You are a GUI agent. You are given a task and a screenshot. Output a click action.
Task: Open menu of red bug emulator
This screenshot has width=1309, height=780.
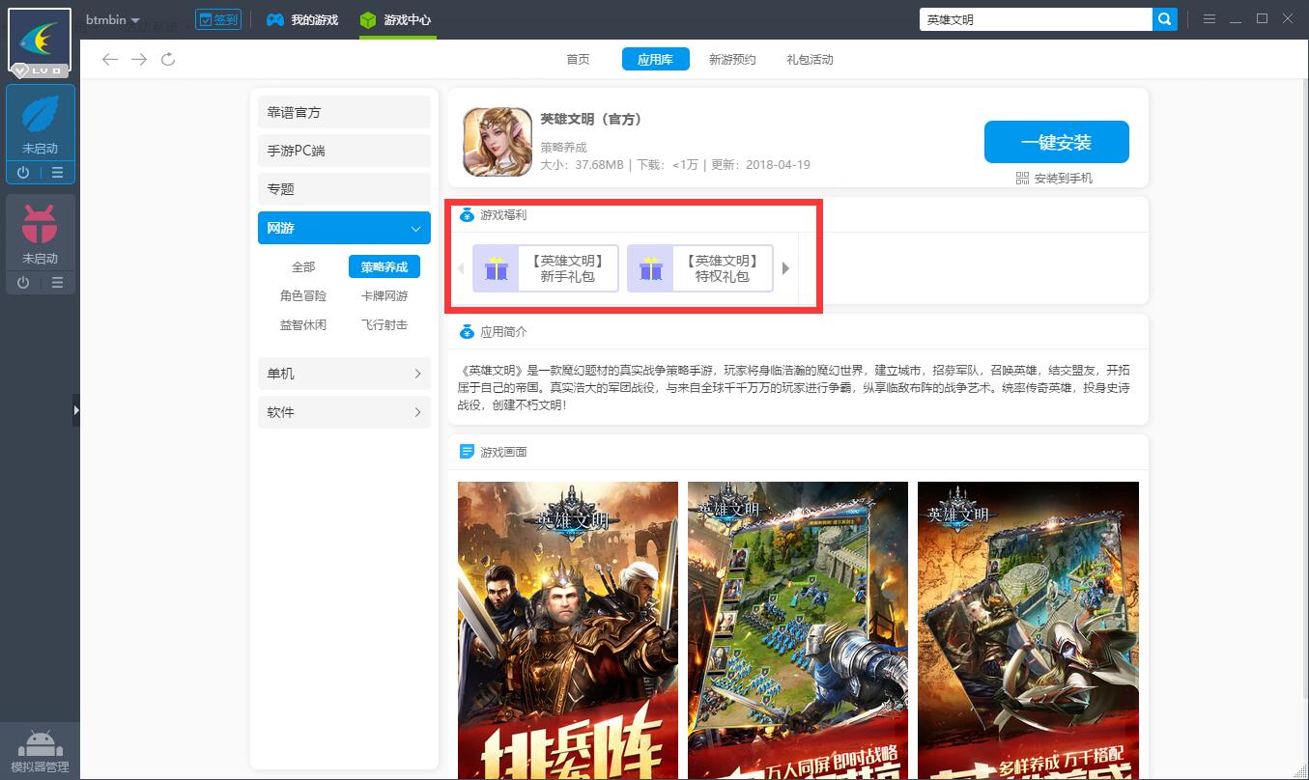(57, 282)
